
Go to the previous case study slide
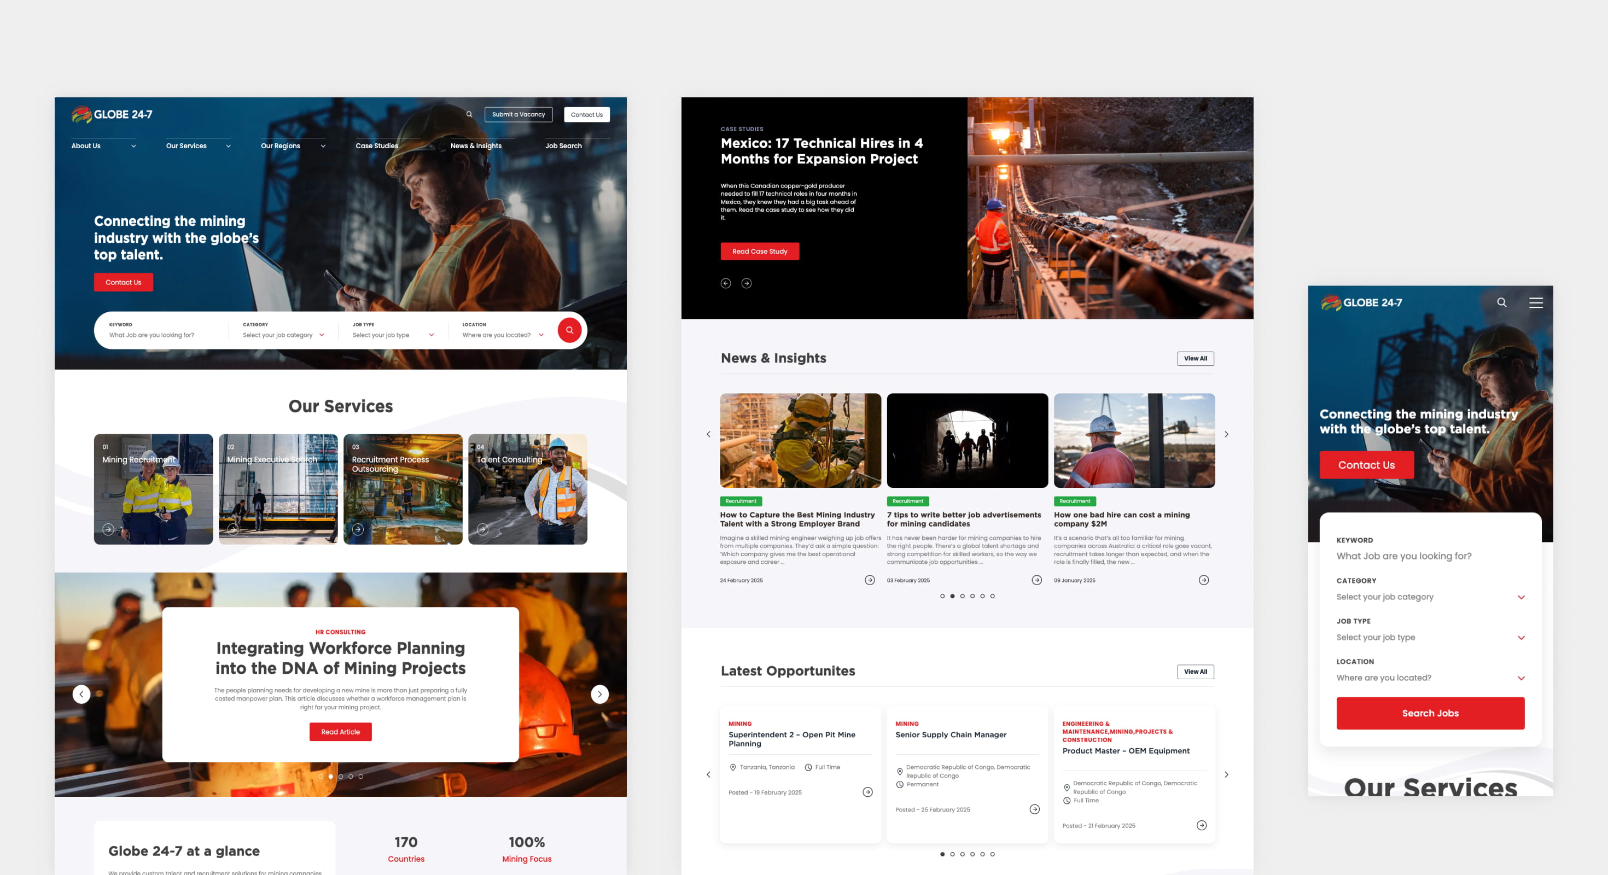(725, 283)
